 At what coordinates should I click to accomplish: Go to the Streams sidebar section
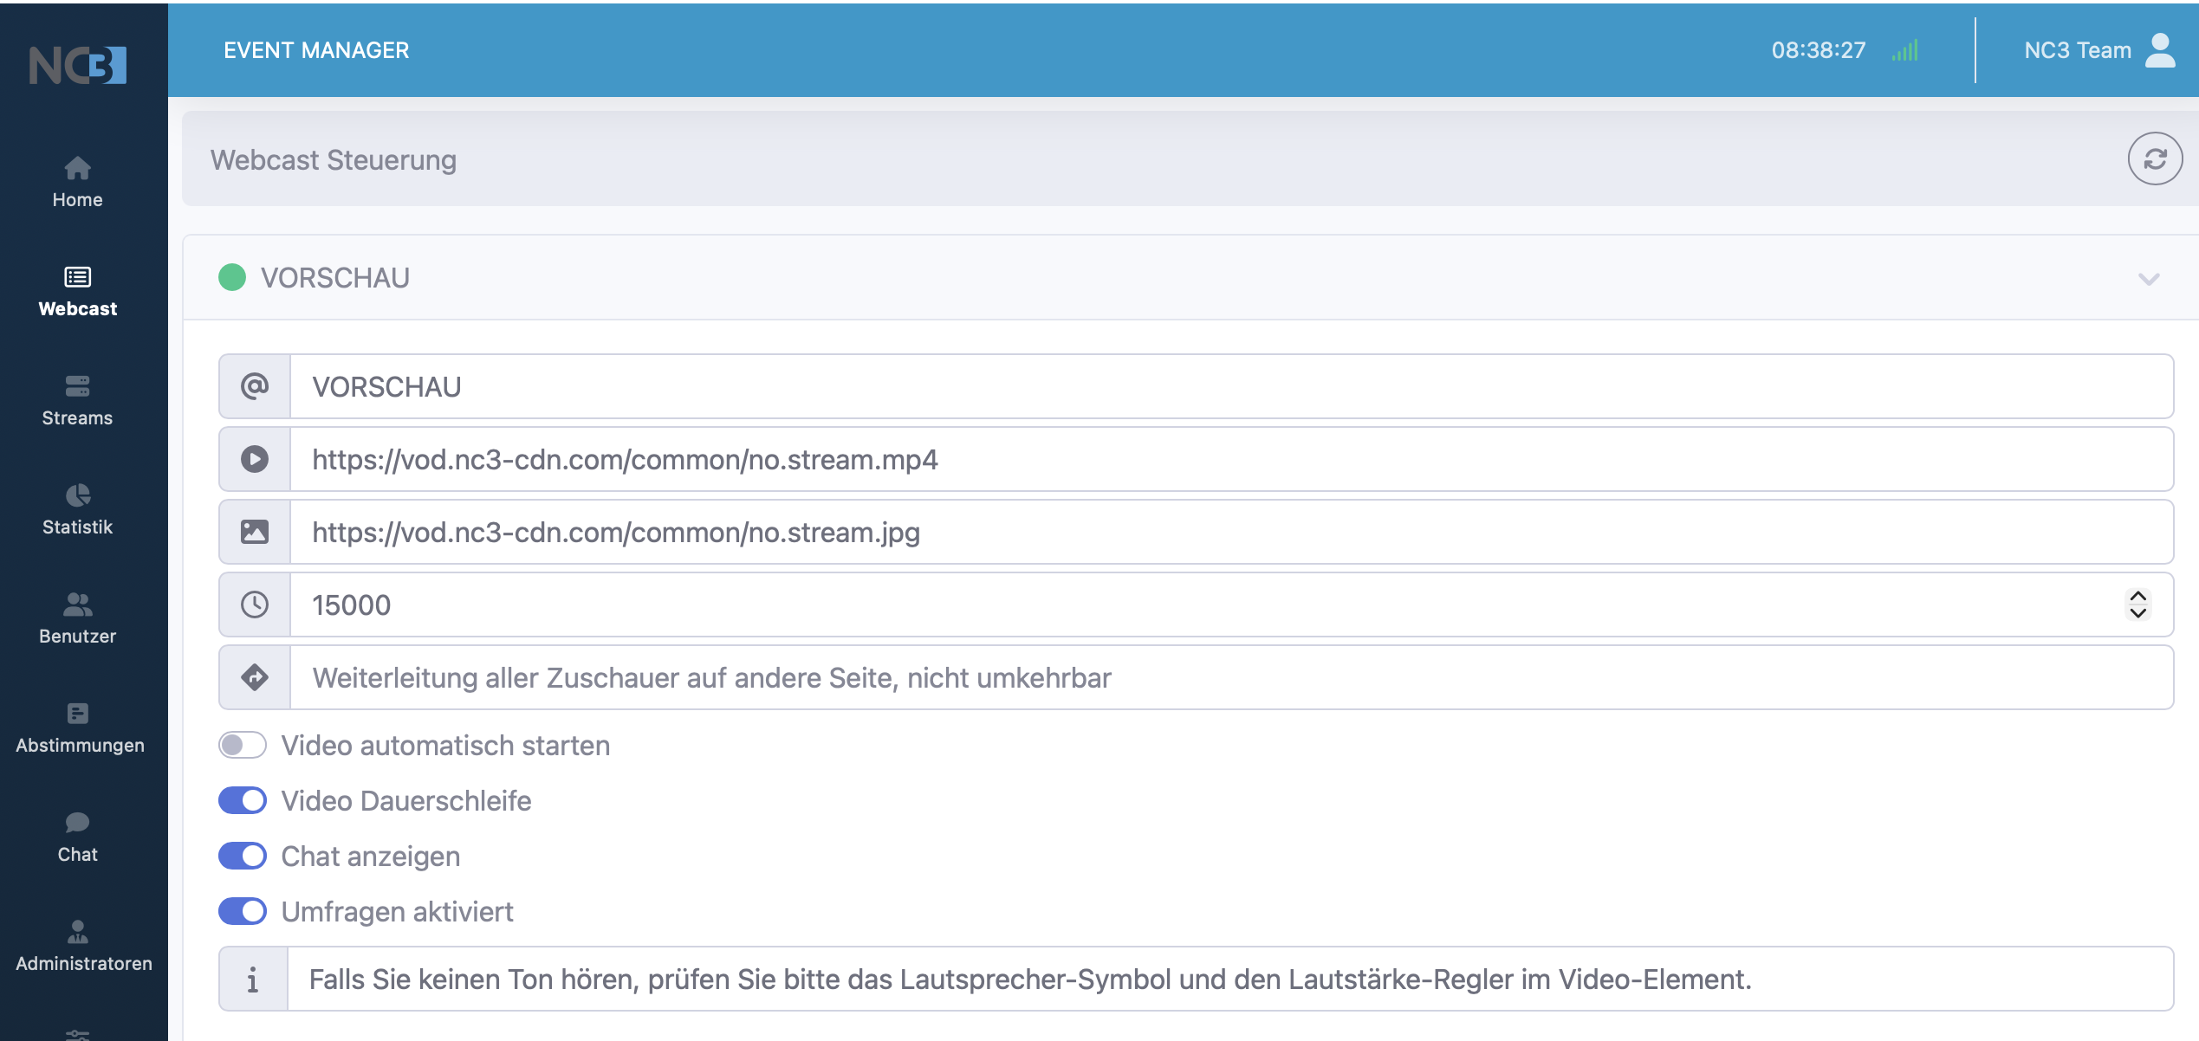tap(77, 400)
